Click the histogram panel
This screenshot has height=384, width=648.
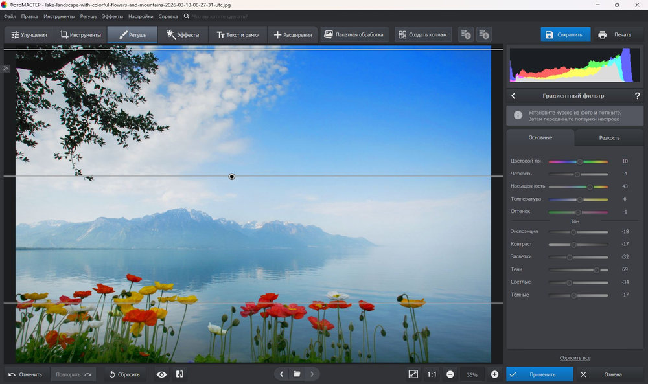tap(574, 65)
